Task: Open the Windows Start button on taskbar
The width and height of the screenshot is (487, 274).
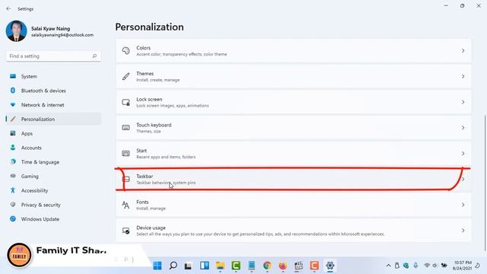Action: (158, 266)
